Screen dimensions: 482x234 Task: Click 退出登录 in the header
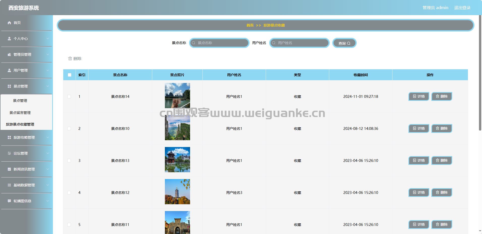(x=462, y=8)
